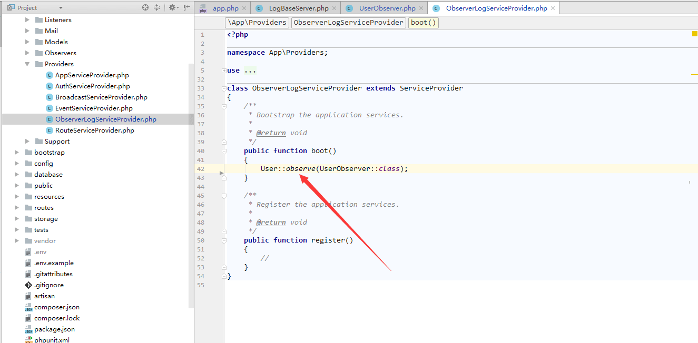Click the observe method call in code

pos(301,169)
